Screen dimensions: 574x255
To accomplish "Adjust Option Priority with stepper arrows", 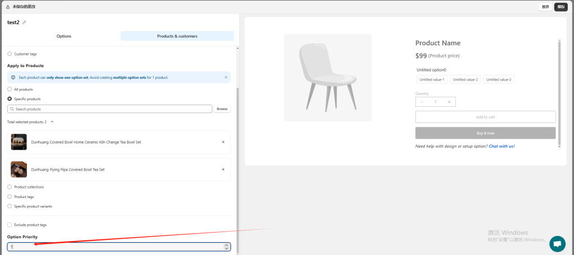I will (226, 247).
